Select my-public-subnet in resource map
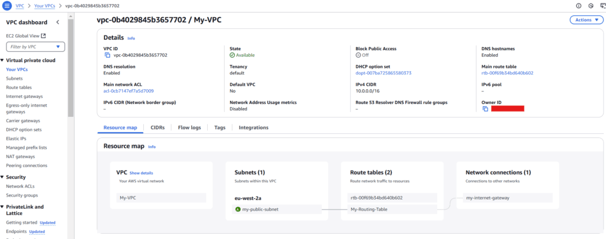This screenshot has height=239, width=606. pos(277,209)
